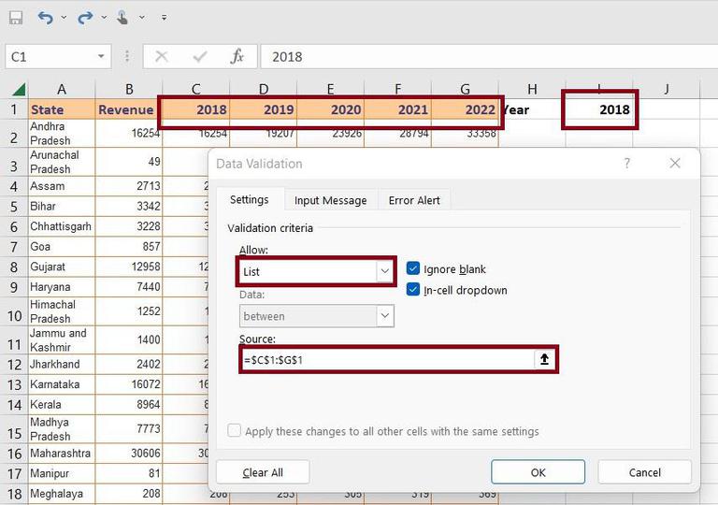Click the Data Validation Help question mark

[627, 163]
